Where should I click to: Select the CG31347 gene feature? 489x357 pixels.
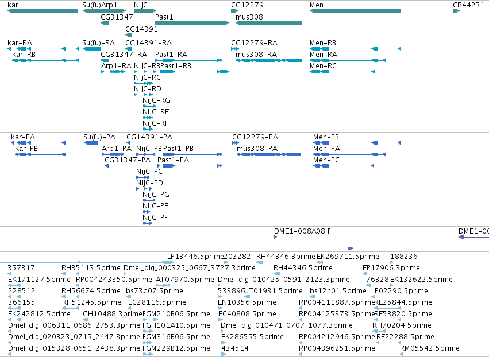(x=105, y=23)
